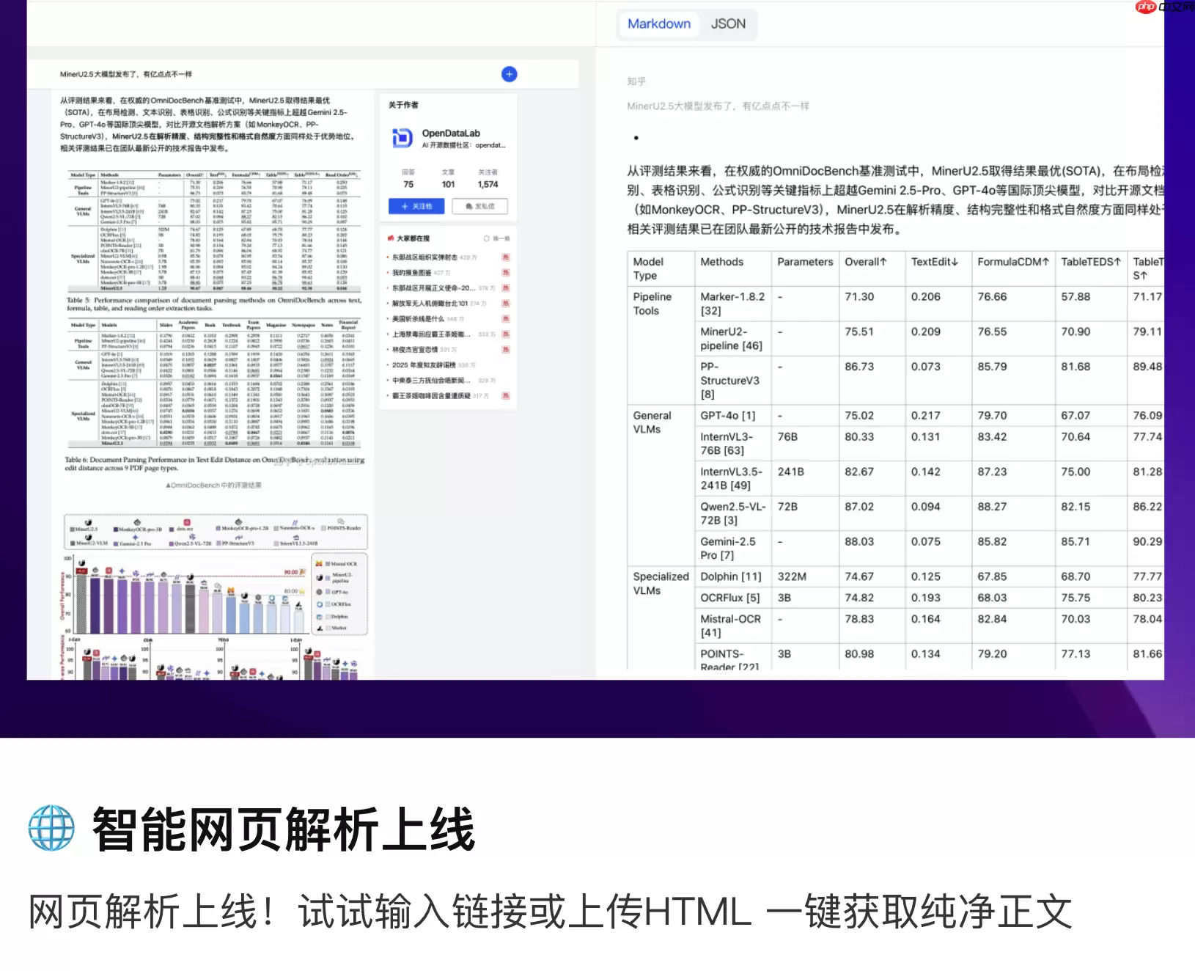This screenshot has width=1195, height=971.
Task: Click the Marker-1.8.2 [32] table cell
Action: pos(732,304)
